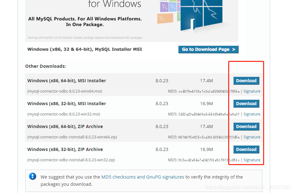
Task: Click the 'Starting with MySQL 5.6' note
Action: 85,38
